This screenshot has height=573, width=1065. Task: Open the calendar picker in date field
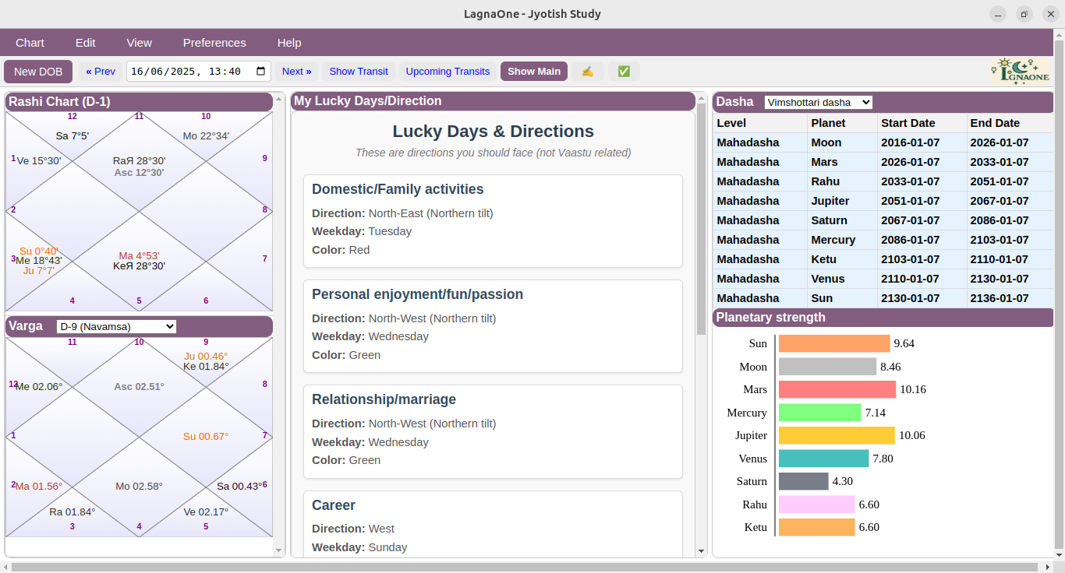point(261,72)
